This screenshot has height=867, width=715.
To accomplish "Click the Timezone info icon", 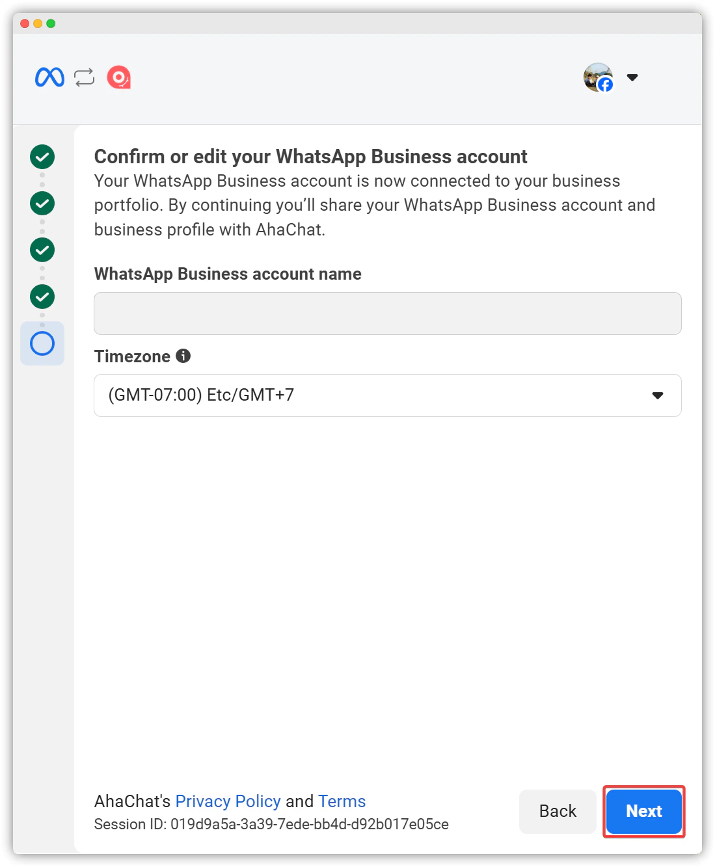I will pyautogui.click(x=183, y=356).
